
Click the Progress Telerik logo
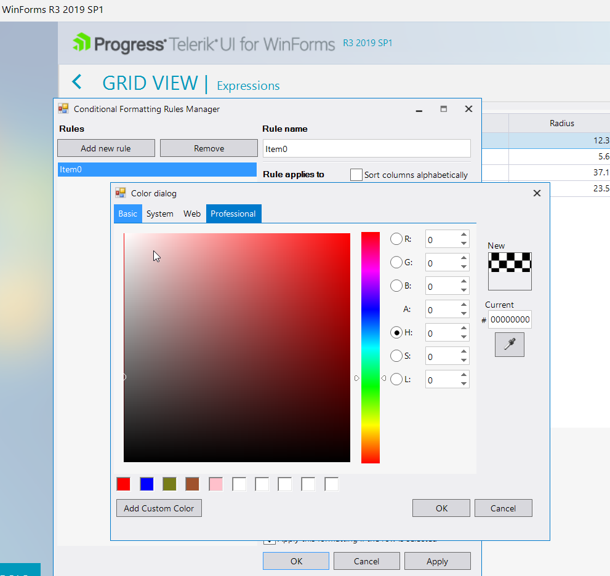coord(204,43)
